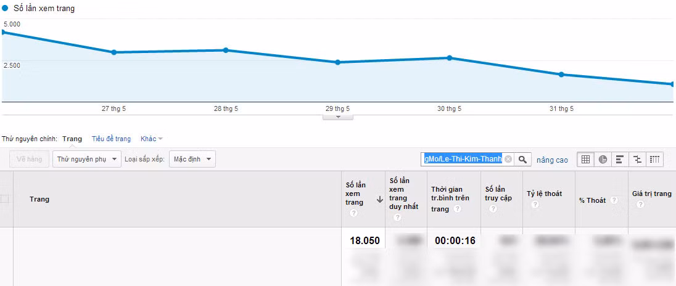The image size is (676, 286).
Task: Switch to the comparison view icon
Action: [637, 160]
